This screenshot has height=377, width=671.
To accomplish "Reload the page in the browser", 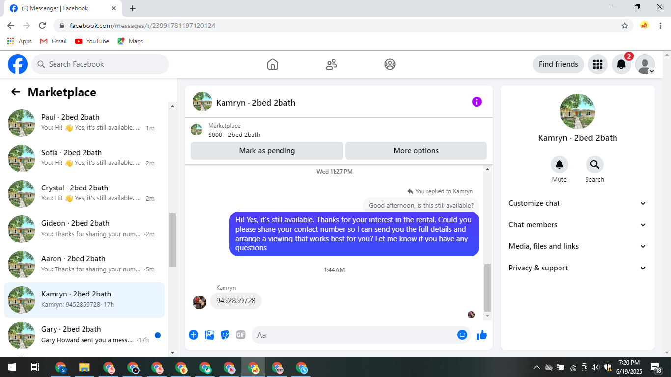I will tap(42, 26).
